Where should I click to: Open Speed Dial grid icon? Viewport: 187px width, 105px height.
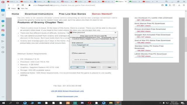pos(23,5)
